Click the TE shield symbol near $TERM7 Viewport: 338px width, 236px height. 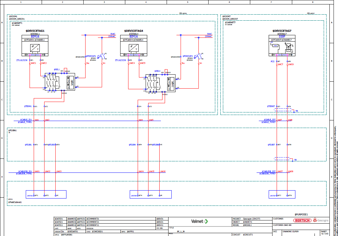[x=296, y=111]
